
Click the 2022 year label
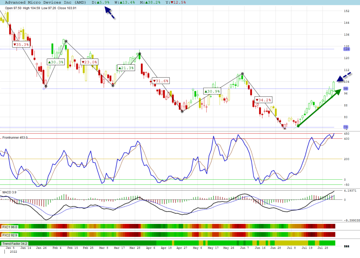click(x=13, y=252)
